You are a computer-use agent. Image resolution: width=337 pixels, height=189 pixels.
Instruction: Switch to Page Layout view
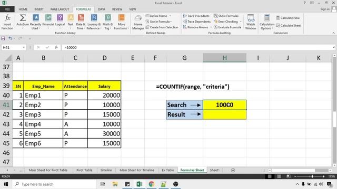tap(279, 176)
